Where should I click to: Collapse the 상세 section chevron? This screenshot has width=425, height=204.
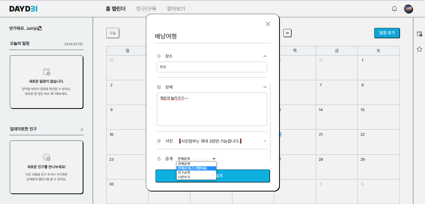point(265,87)
